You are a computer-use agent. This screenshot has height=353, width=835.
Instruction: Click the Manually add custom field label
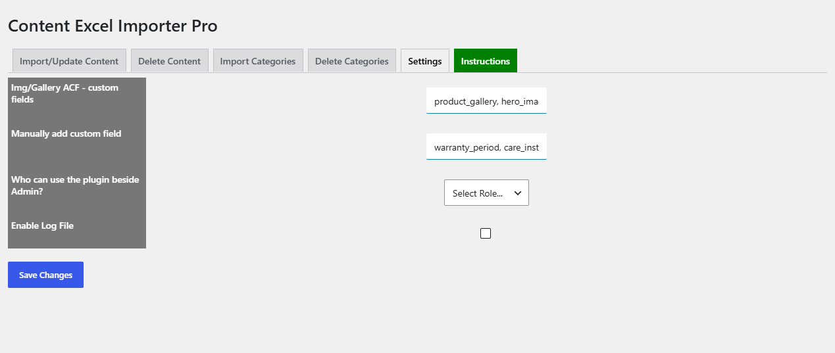tap(66, 133)
